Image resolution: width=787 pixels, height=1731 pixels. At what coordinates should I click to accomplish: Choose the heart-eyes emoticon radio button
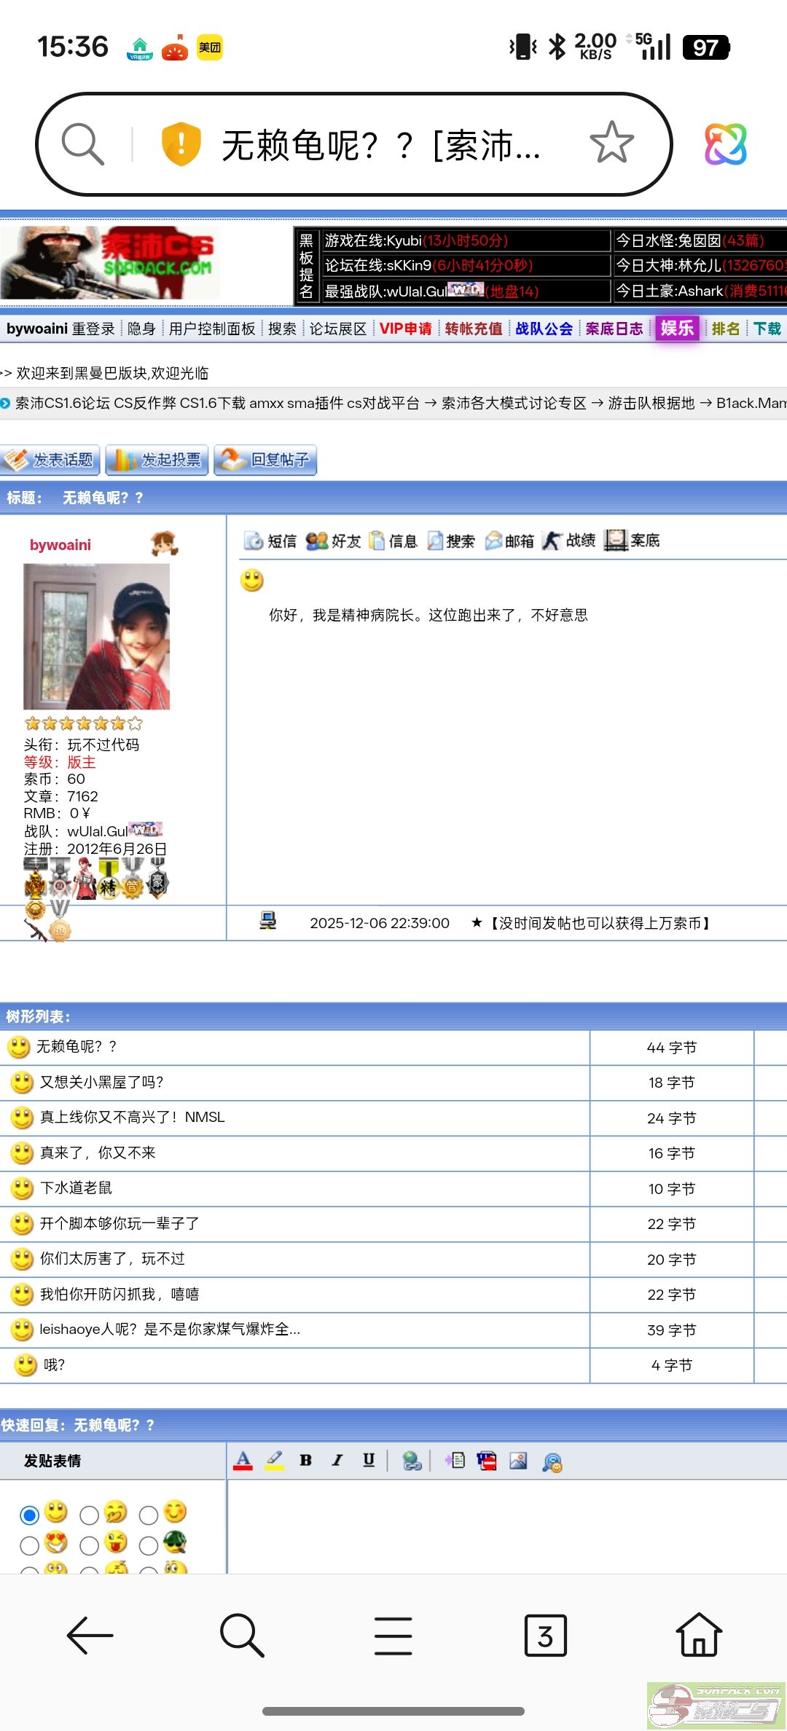click(x=30, y=1545)
